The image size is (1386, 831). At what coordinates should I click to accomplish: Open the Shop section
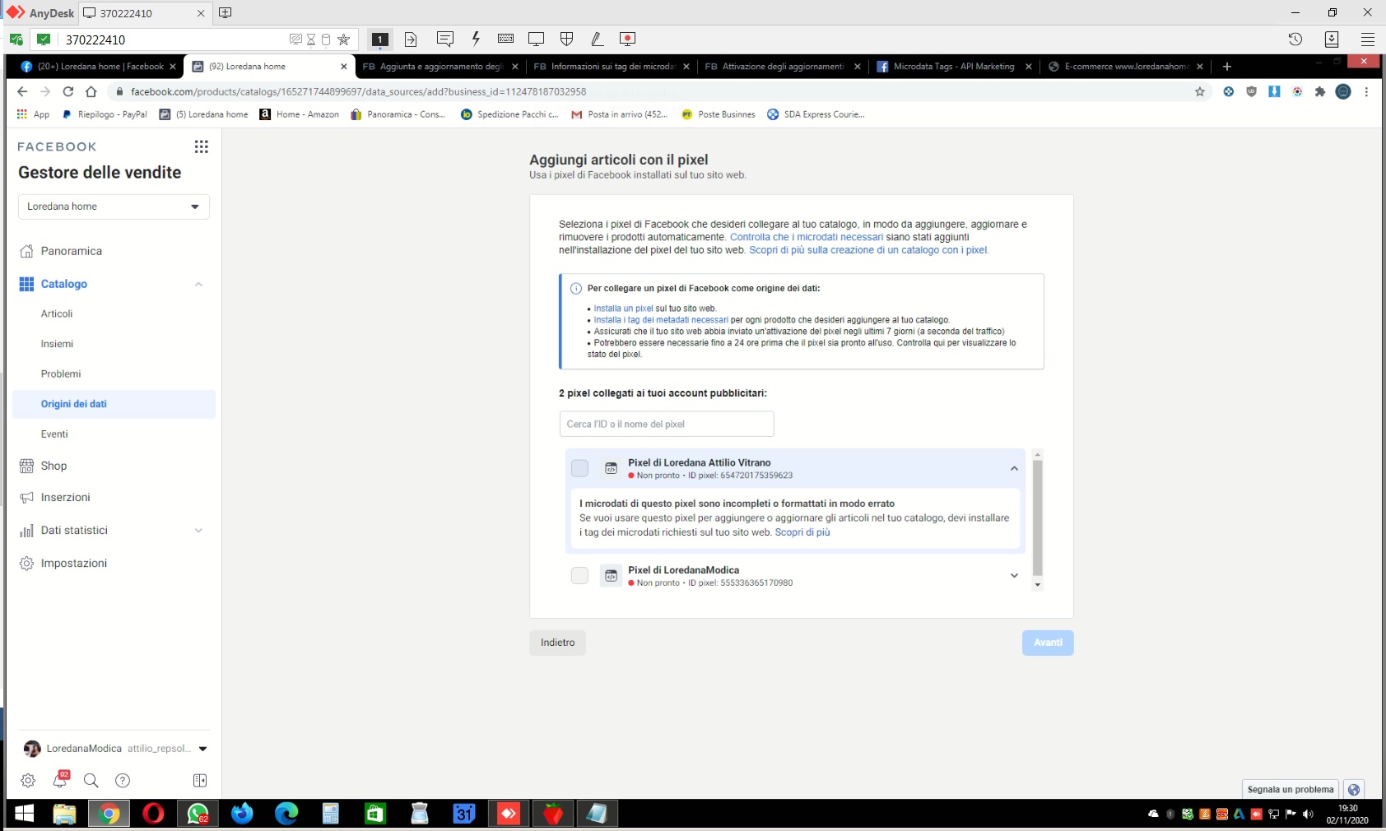(x=53, y=466)
